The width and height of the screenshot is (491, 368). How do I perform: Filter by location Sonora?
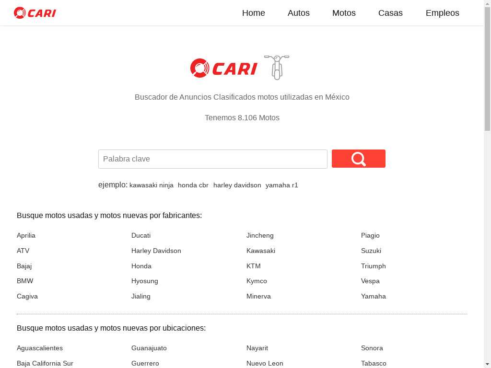pyautogui.click(x=372, y=348)
